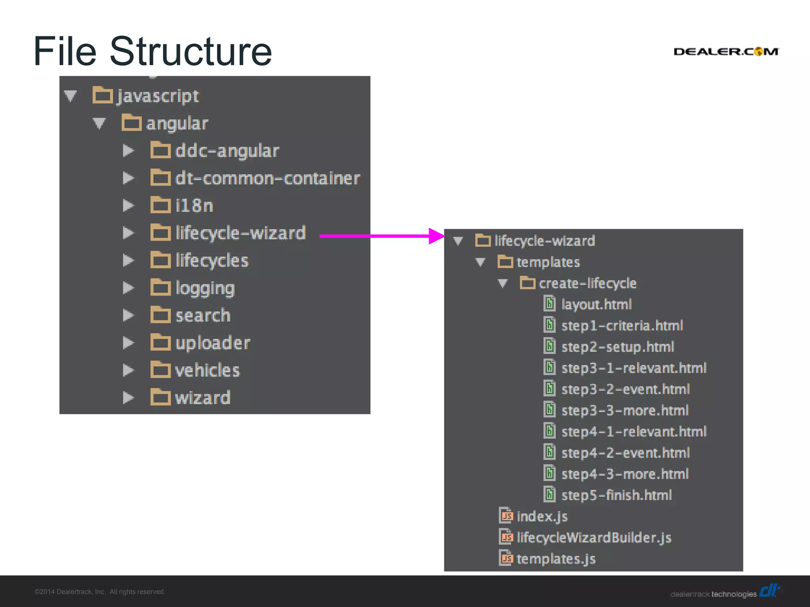Click the lifecycles folder icon
Image resolution: width=810 pixels, height=607 pixels.
coord(161,260)
